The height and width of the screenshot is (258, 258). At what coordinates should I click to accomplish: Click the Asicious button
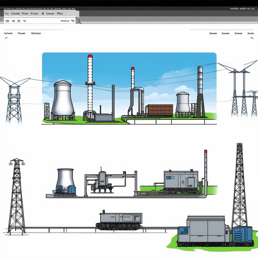[x=65, y=21]
